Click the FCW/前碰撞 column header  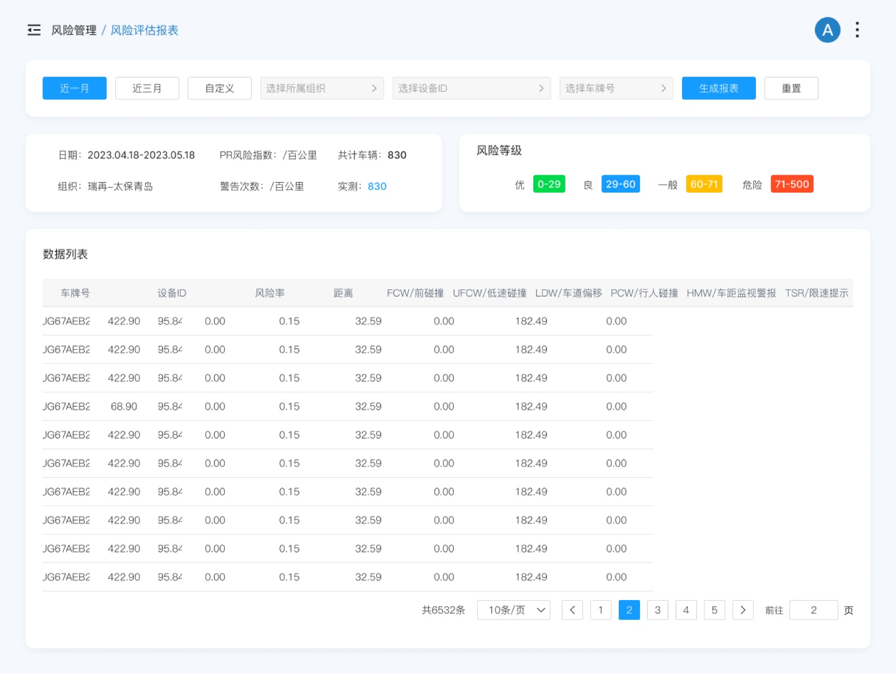tap(416, 293)
